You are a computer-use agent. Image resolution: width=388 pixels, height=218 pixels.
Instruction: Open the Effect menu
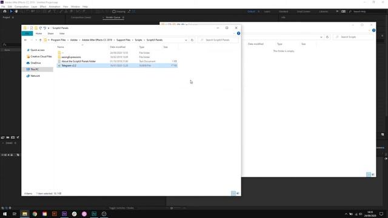click(43, 7)
